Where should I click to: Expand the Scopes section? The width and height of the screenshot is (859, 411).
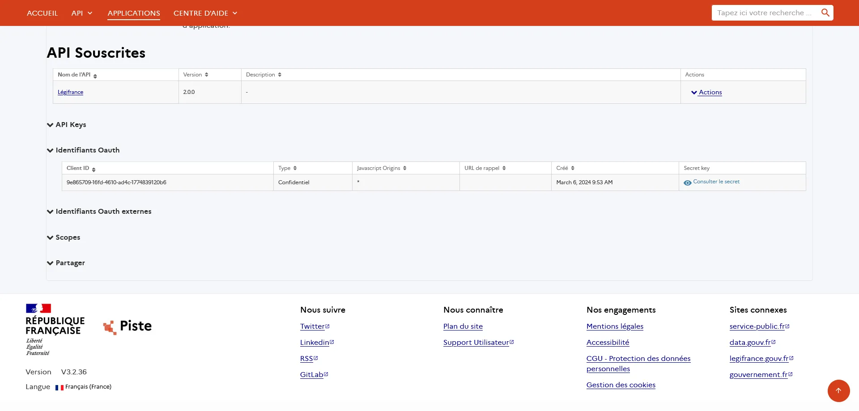[64, 237]
